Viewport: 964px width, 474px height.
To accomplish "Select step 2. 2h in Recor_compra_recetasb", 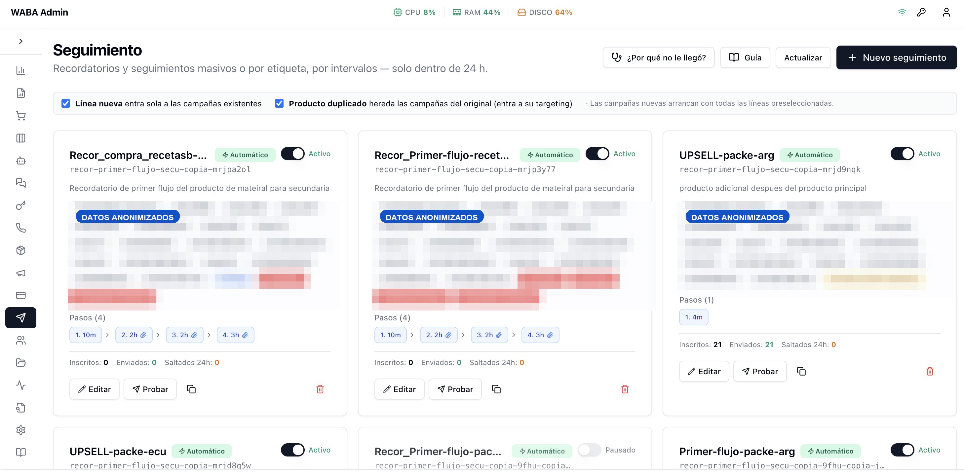I will click(134, 335).
